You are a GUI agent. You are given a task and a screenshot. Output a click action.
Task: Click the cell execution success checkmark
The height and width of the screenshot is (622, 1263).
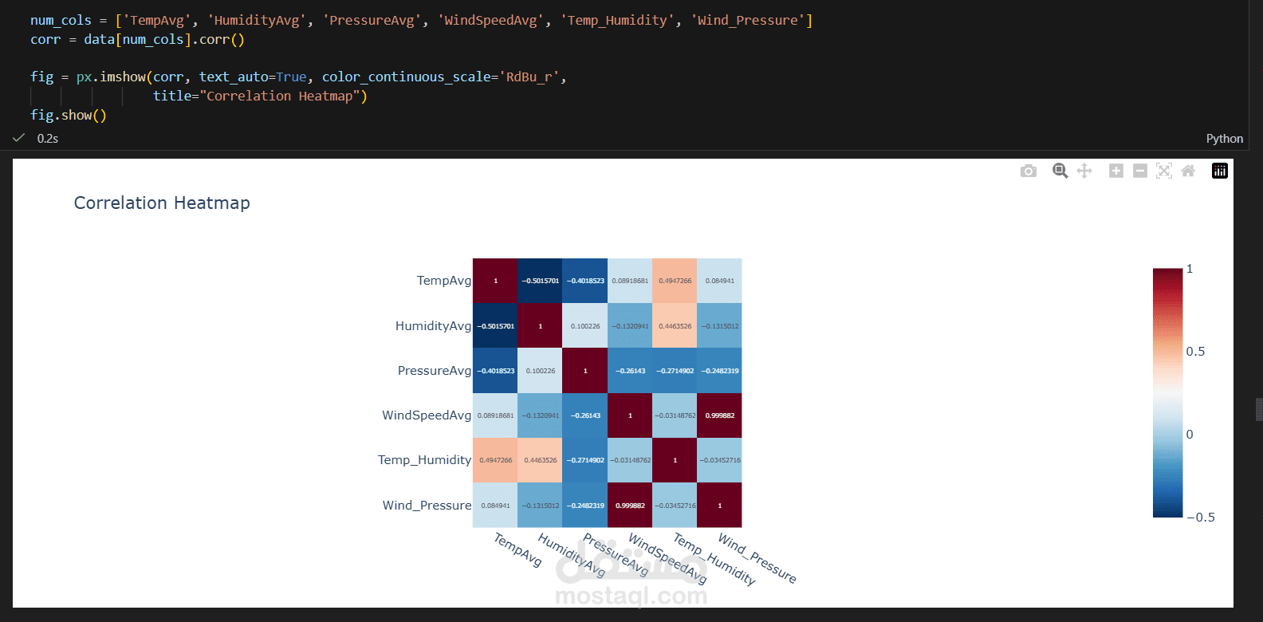pyautogui.click(x=18, y=138)
